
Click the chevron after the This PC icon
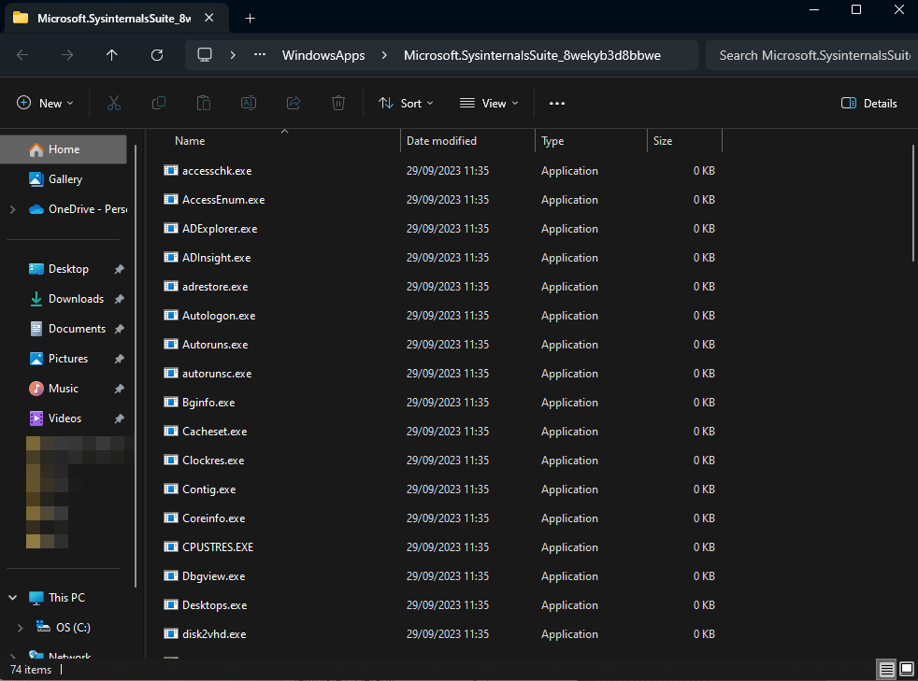(x=233, y=55)
